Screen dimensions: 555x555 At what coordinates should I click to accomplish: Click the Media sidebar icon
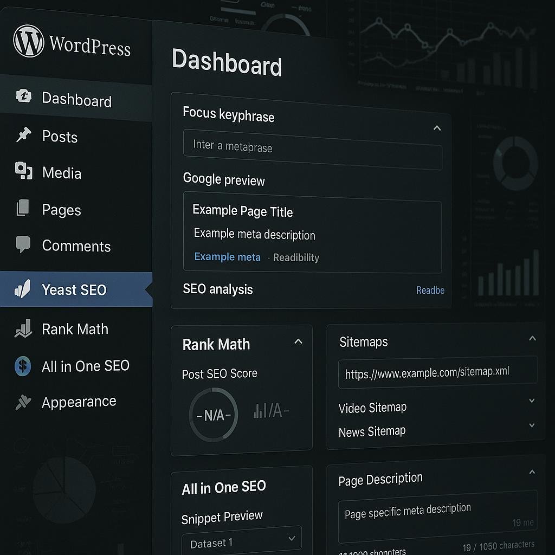[24, 171]
